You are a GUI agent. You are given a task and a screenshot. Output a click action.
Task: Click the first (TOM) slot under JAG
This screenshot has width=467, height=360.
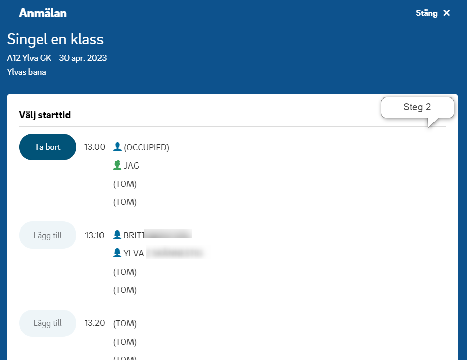125,184
